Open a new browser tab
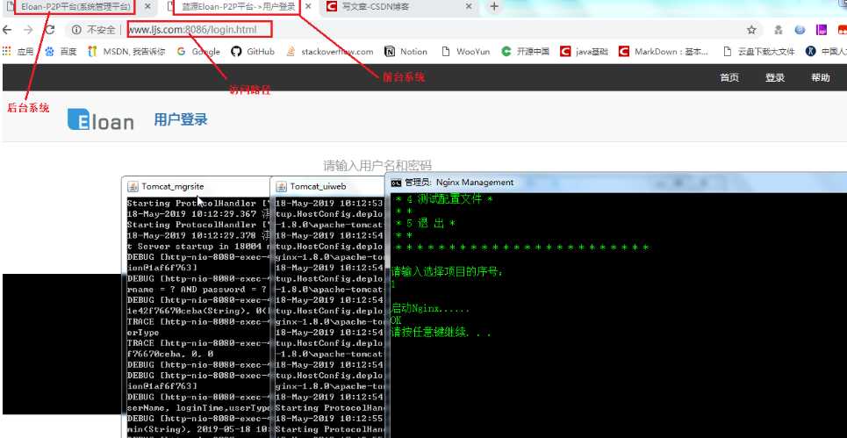The image size is (847, 438). [x=494, y=7]
